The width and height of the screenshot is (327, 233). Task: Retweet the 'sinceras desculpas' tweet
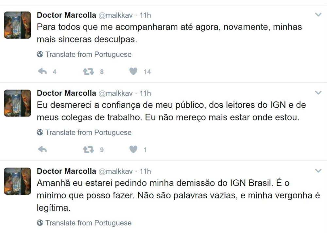point(88,72)
